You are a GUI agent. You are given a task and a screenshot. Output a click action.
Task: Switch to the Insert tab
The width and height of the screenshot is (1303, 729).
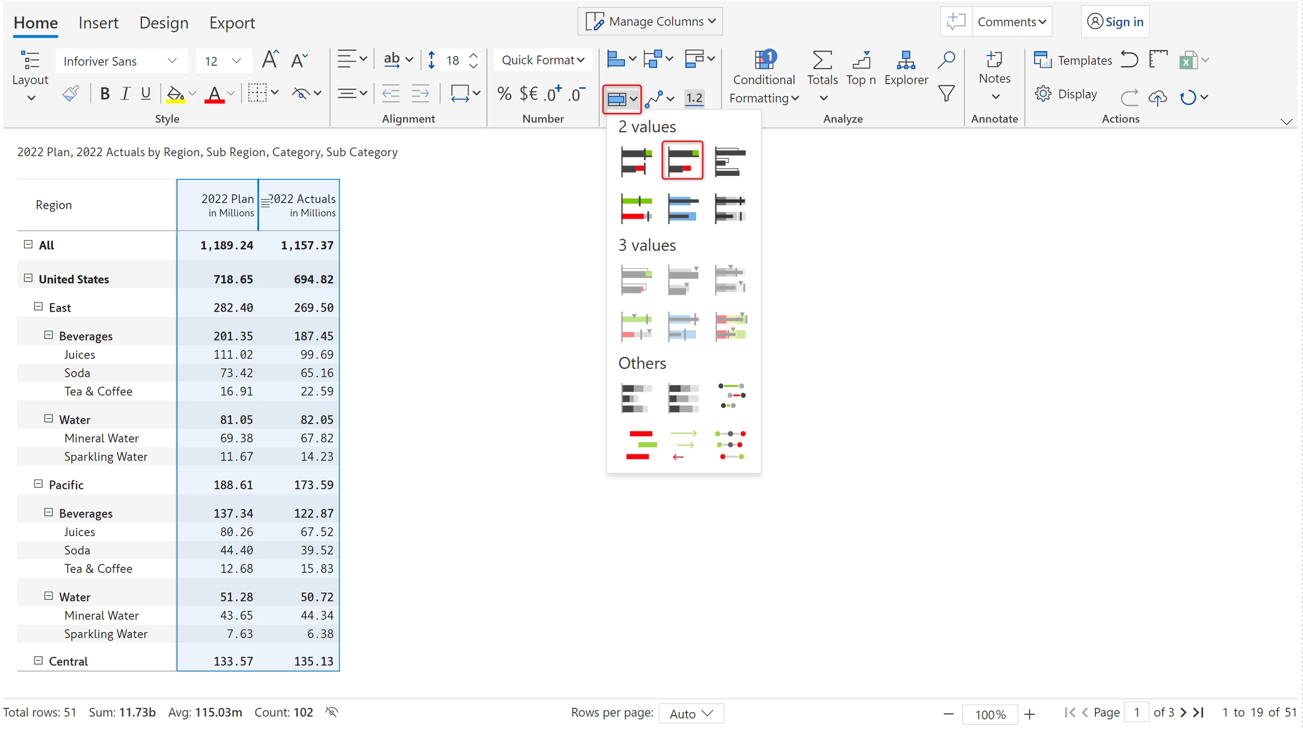coord(98,23)
